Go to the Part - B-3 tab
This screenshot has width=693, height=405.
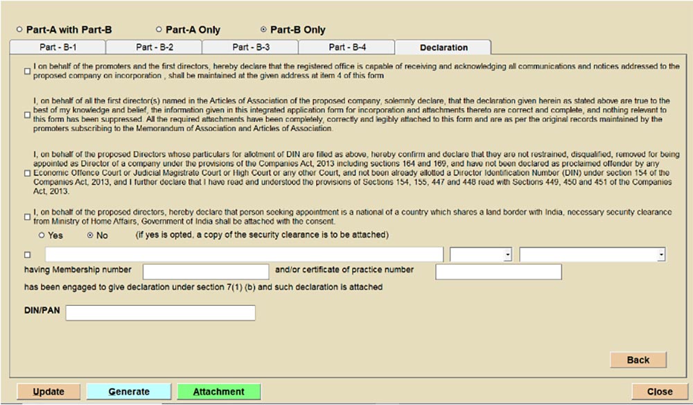(x=250, y=47)
